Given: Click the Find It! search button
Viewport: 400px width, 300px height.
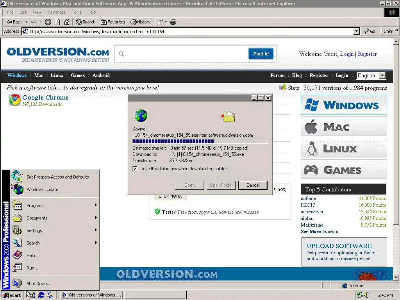Looking at the screenshot, I should click(x=261, y=54).
